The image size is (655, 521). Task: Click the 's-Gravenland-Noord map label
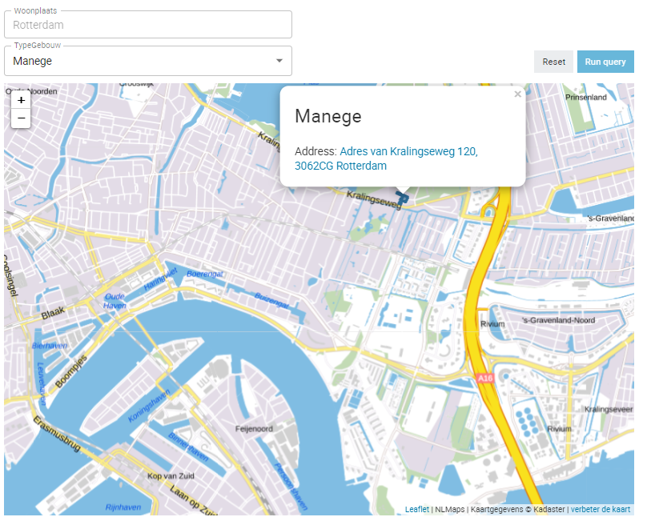(558, 320)
